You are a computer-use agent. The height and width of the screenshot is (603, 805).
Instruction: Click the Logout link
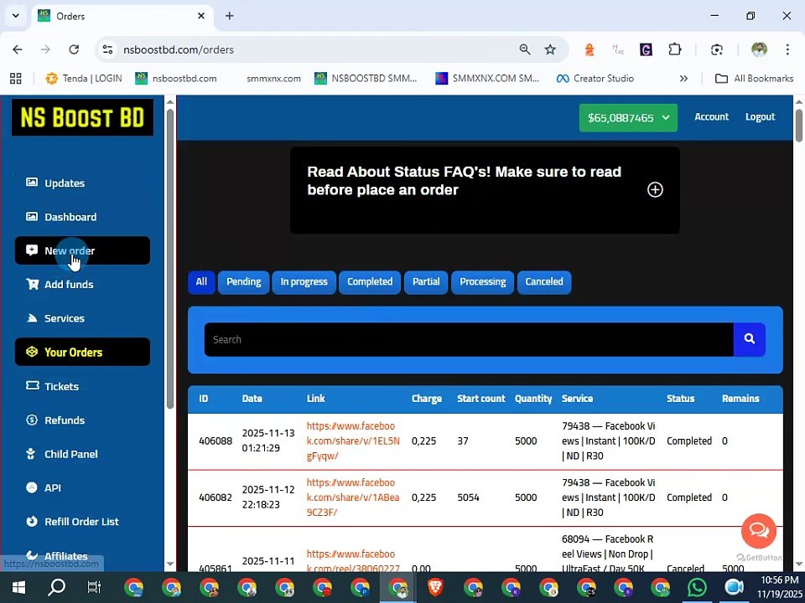click(760, 117)
